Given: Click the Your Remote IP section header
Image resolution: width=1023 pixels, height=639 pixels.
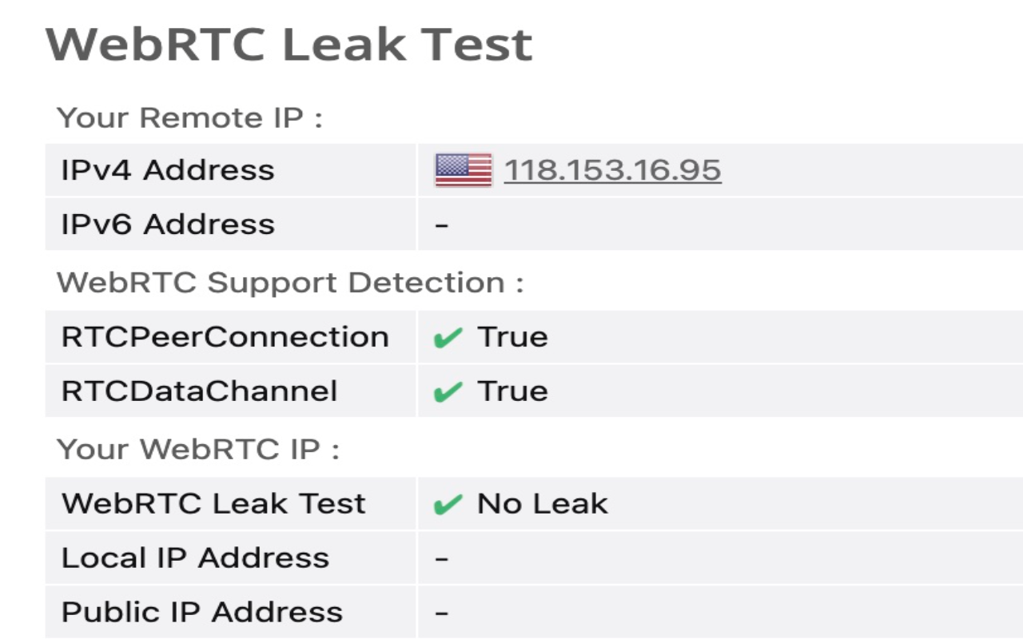Looking at the screenshot, I should [x=189, y=118].
